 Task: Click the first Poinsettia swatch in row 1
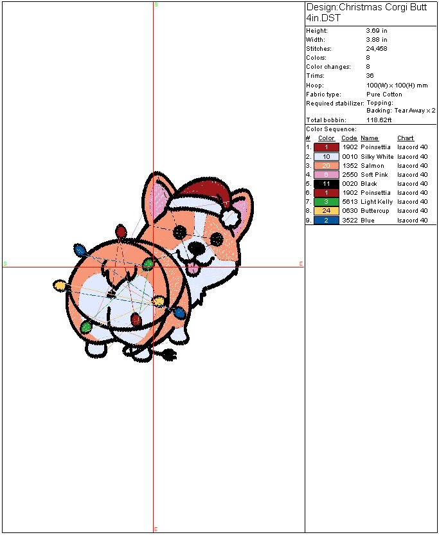326,147
